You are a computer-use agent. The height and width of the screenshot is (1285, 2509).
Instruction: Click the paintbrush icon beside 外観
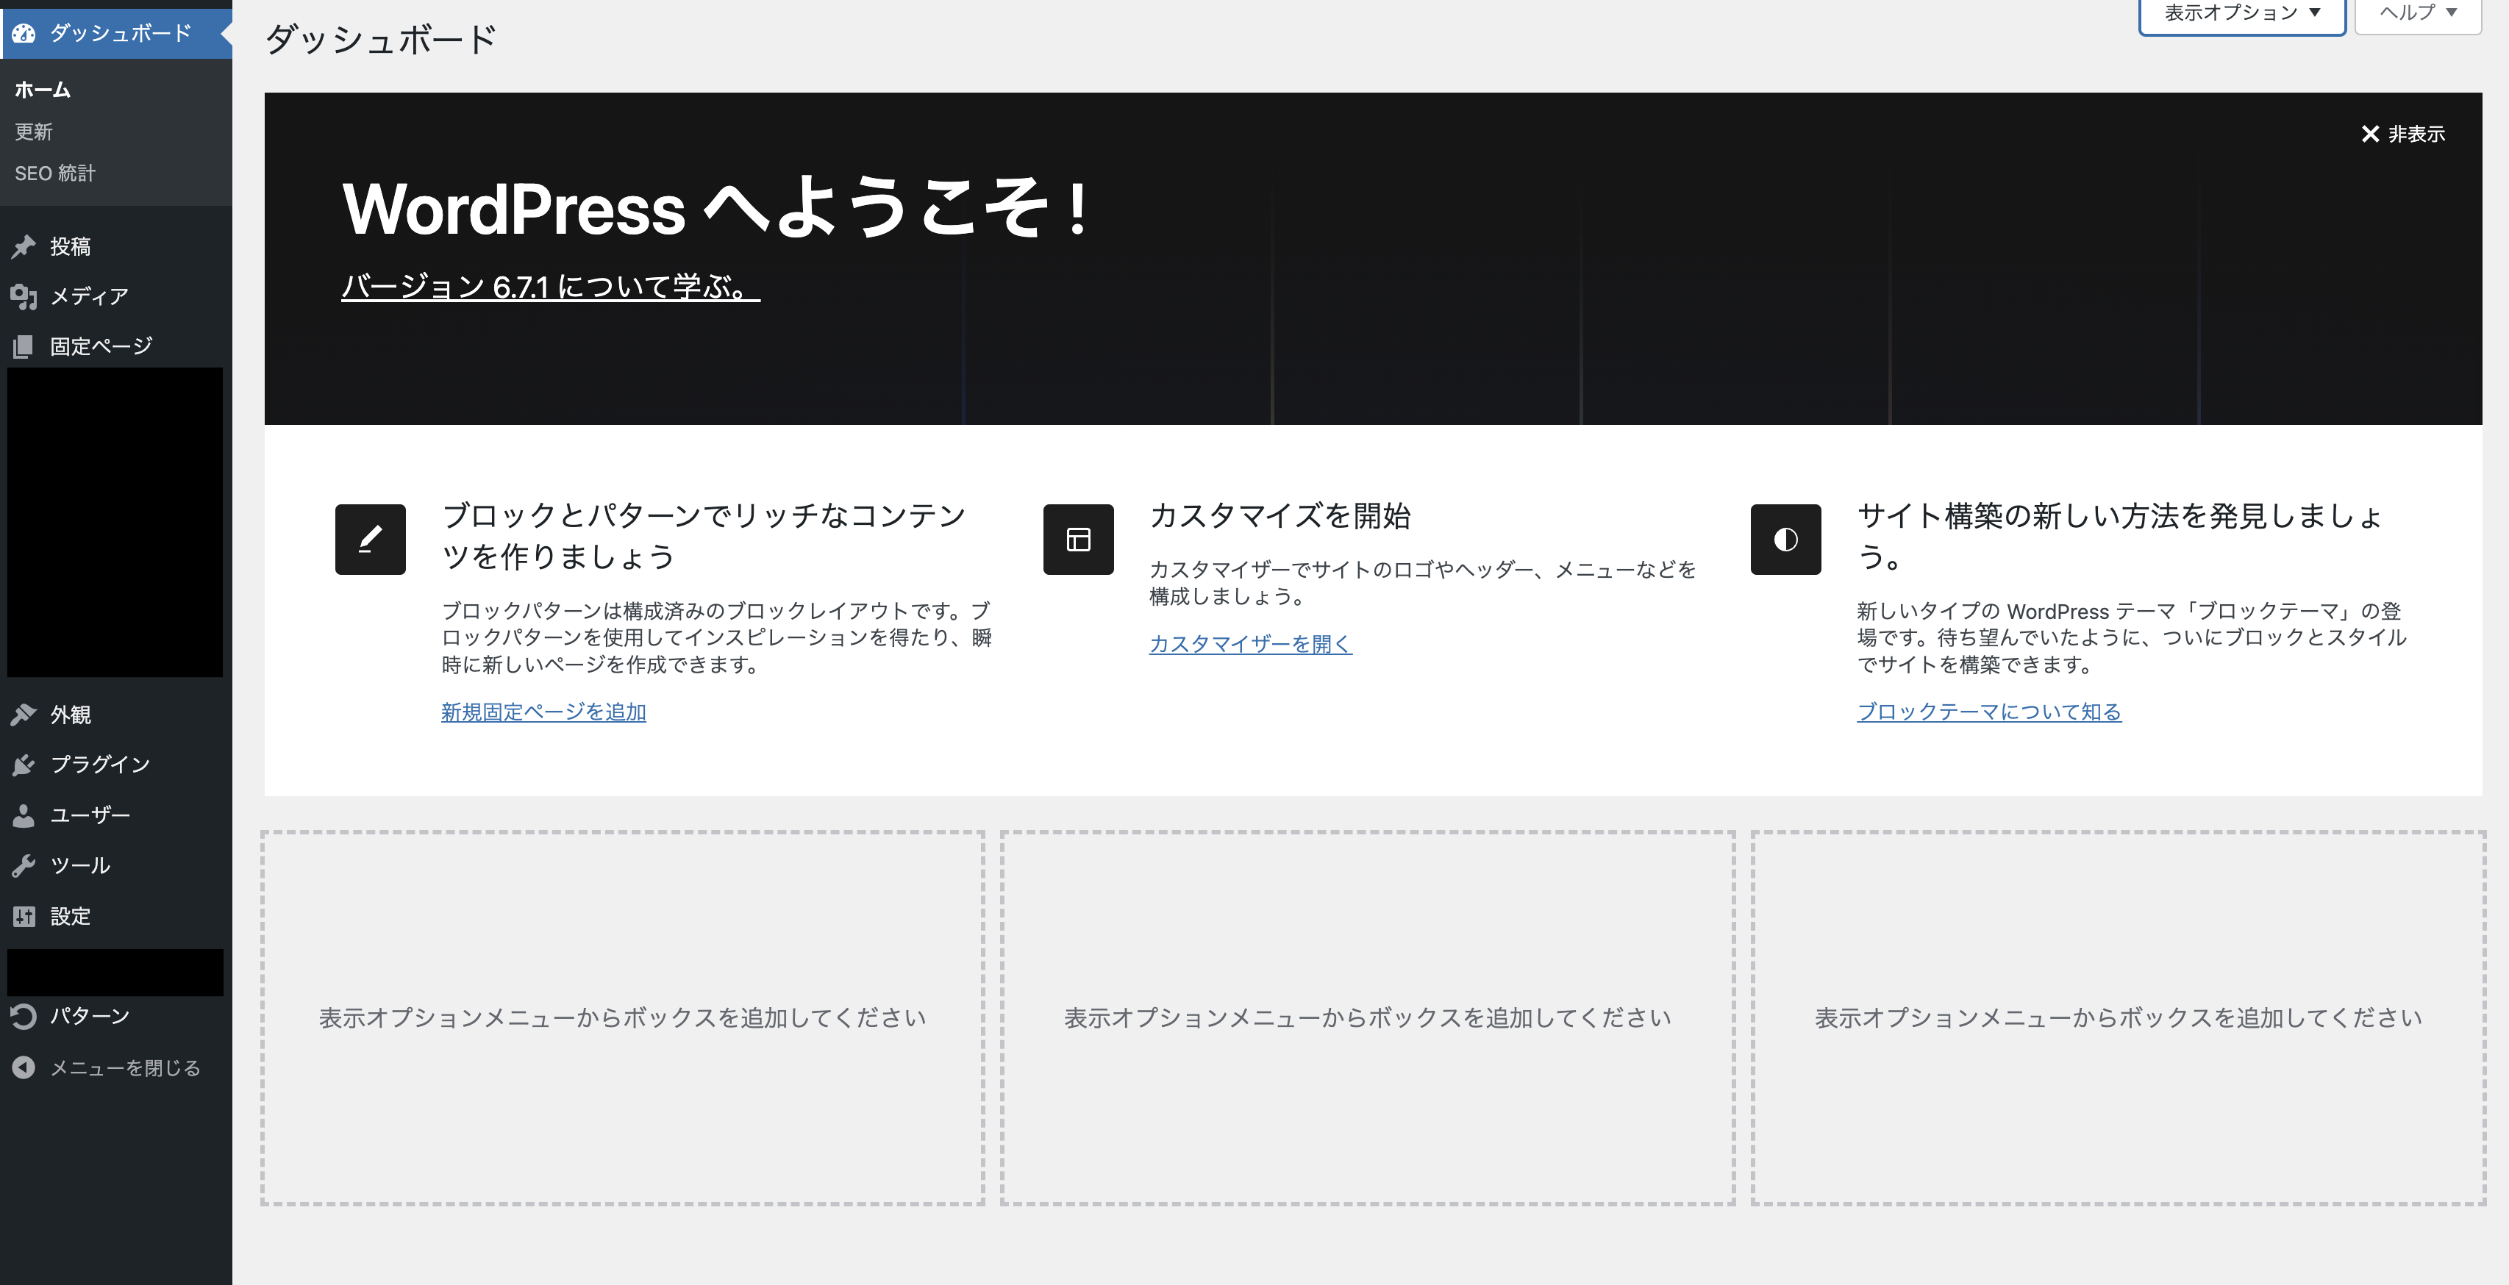pos(24,715)
